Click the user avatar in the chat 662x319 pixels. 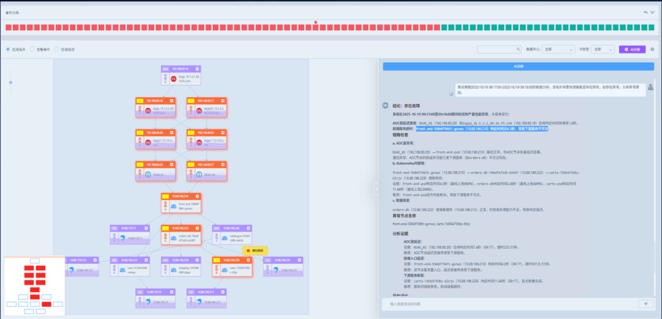pos(650,87)
